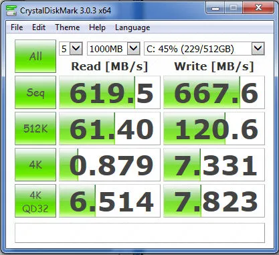Click the 4K QD32 write result 7.823
Screen dimensions: 279x255
(214, 201)
